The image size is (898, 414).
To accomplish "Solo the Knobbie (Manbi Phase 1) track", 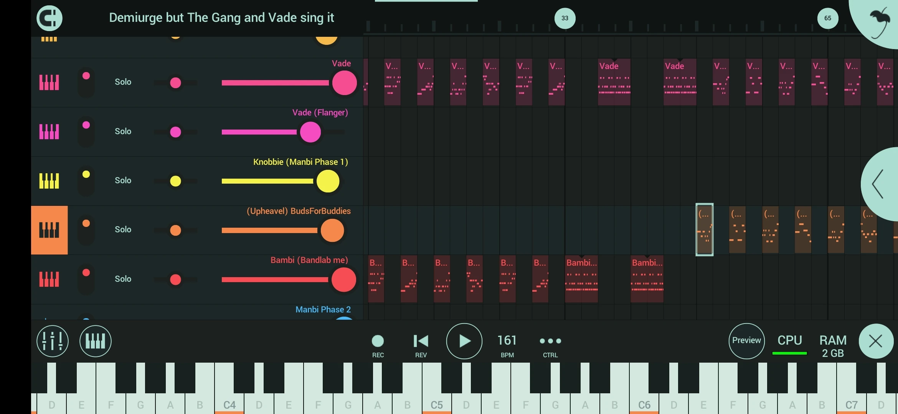I will [123, 181].
